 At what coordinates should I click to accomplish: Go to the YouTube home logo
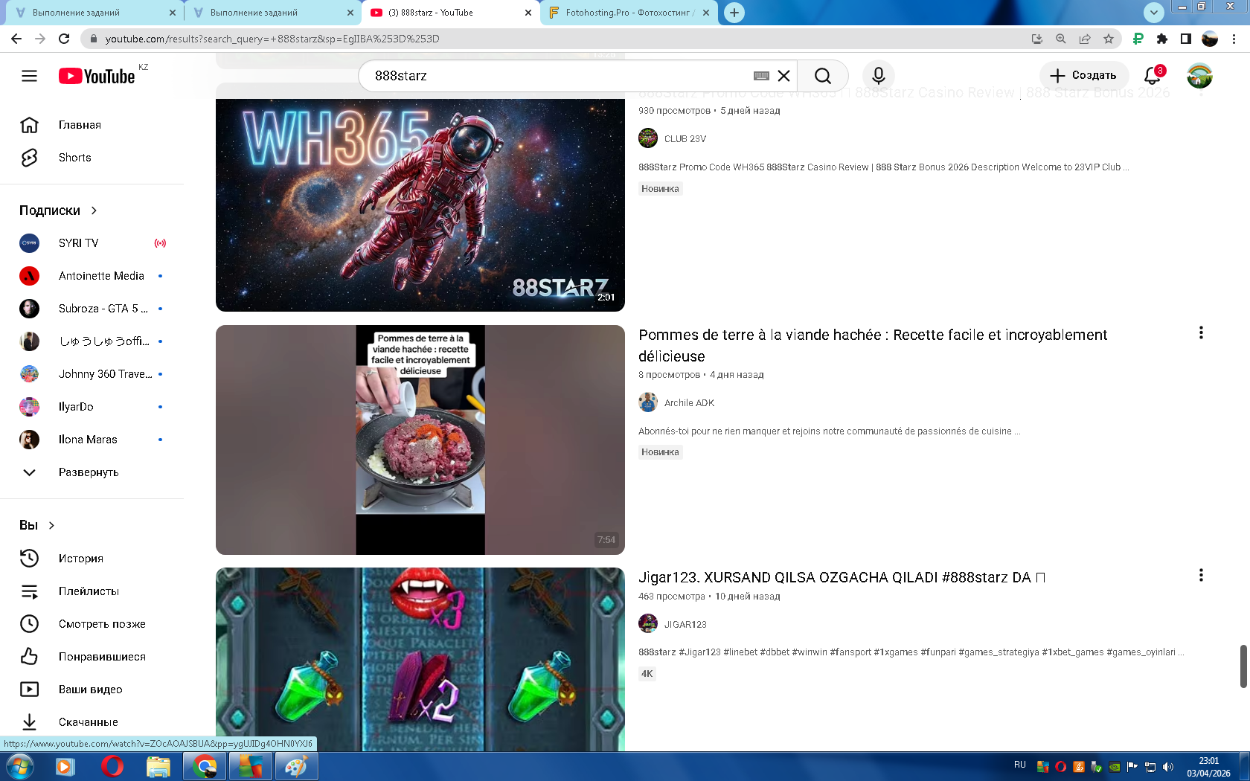(97, 76)
